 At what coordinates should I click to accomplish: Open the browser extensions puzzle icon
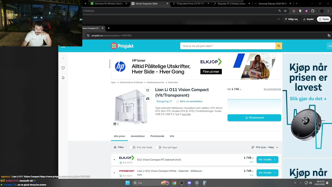click(x=313, y=11)
